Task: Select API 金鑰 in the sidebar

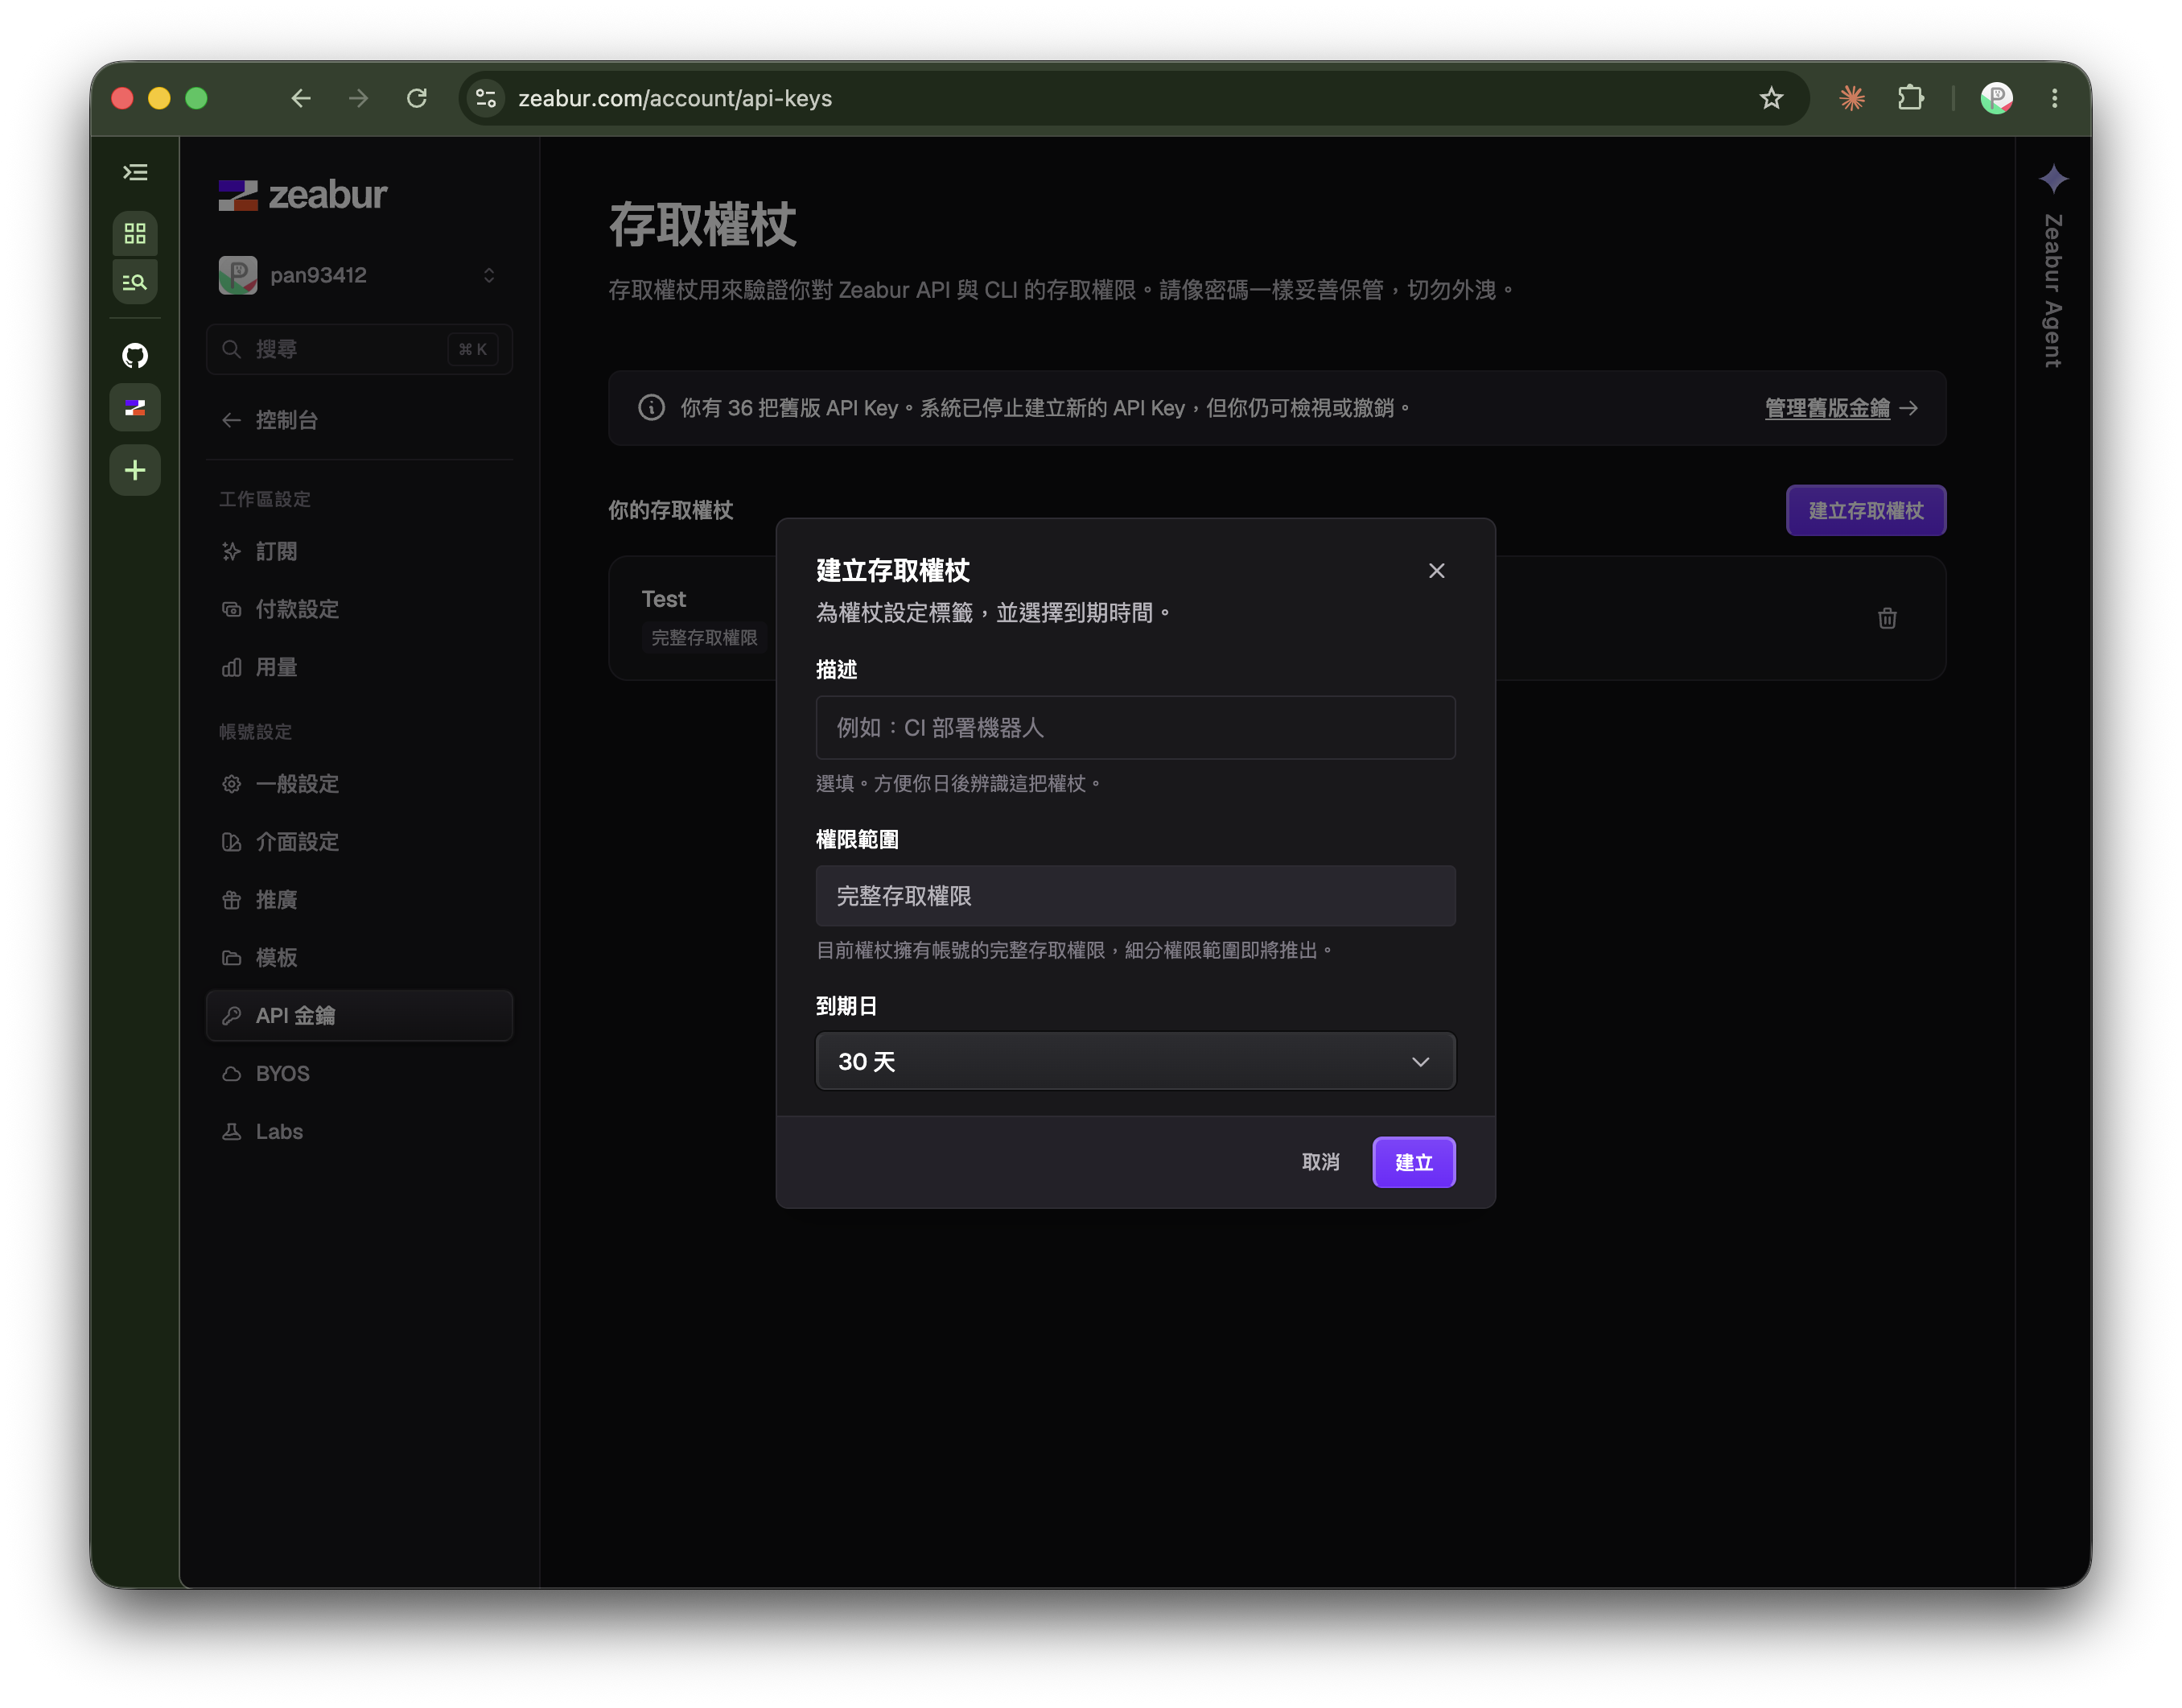Action: coord(359,1016)
